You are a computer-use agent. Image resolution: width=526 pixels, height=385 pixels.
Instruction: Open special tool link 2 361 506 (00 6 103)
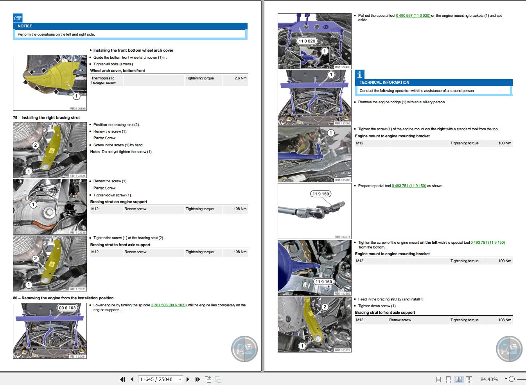[x=168, y=305]
